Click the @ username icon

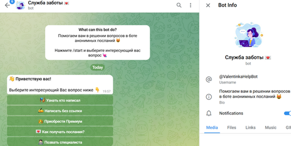[x=209, y=79]
